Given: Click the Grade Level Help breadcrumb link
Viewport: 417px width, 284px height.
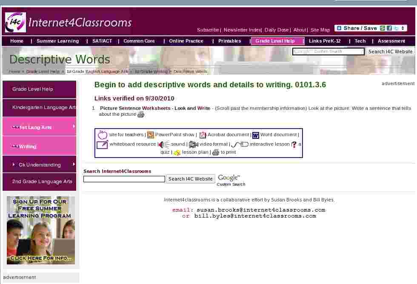Looking at the screenshot, I should [x=43, y=72].
